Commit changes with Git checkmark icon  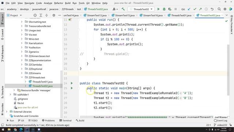(195, 9)
